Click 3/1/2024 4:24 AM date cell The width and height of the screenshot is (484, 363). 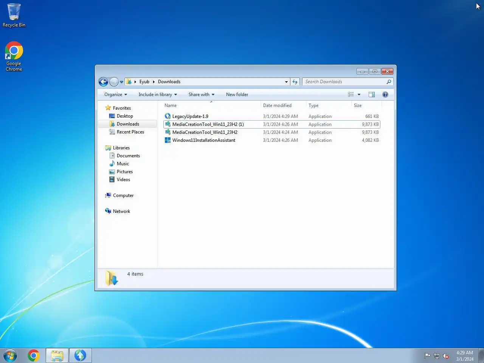pyautogui.click(x=281, y=132)
